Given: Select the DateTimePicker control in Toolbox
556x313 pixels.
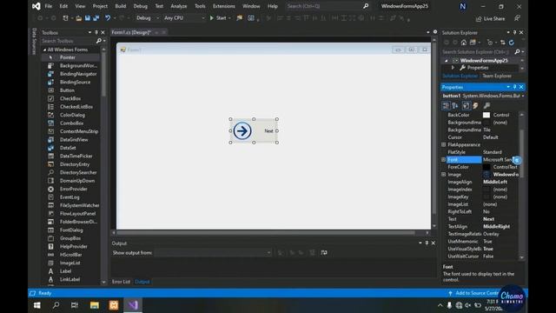Looking at the screenshot, I should [76, 156].
